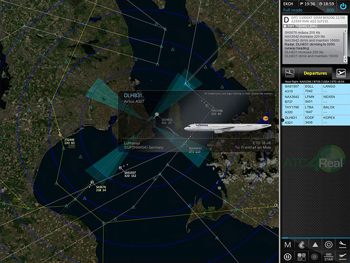Click DLH831 aircraft on the radar
Image resolution: width=350 pixels, height=263 pixels.
click(x=157, y=115)
